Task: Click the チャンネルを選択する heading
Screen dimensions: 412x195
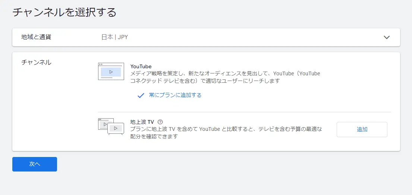Action: tap(65, 13)
